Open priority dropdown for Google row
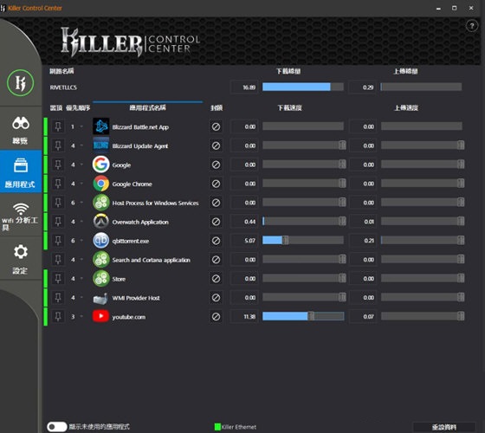 [81, 165]
